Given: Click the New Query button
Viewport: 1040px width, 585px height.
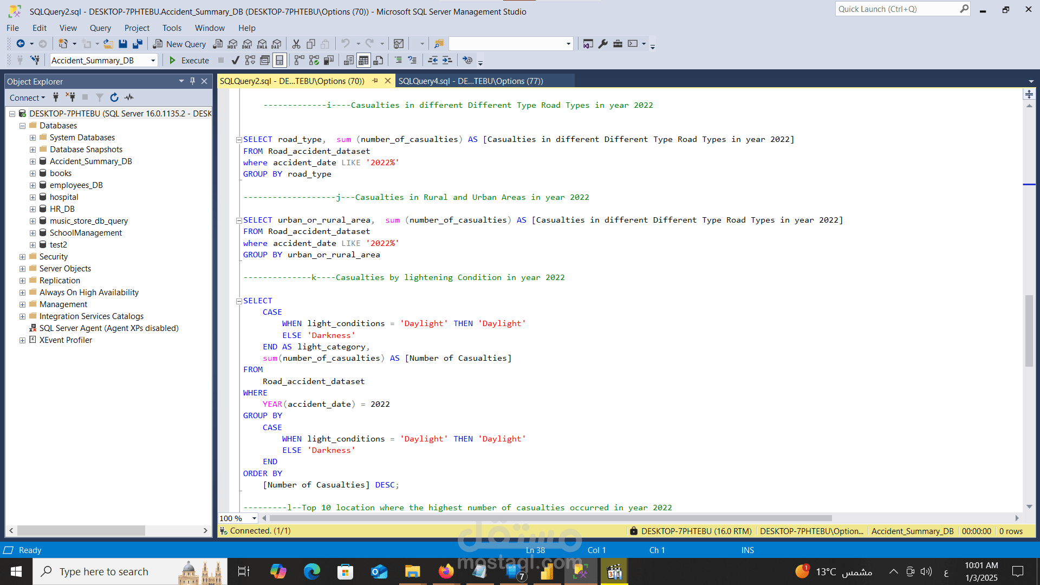Looking at the screenshot, I should pyautogui.click(x=180, y=44).
